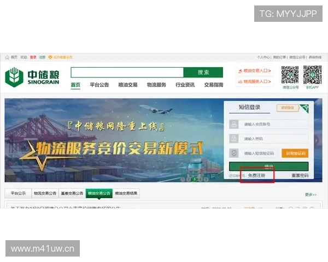Click the green login submit button
The image size is (328, 262).
click(x=269, y=166)
